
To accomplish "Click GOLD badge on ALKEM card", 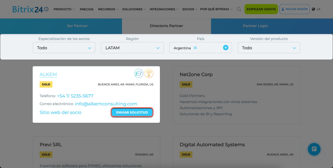I will (x=46, y=84).
